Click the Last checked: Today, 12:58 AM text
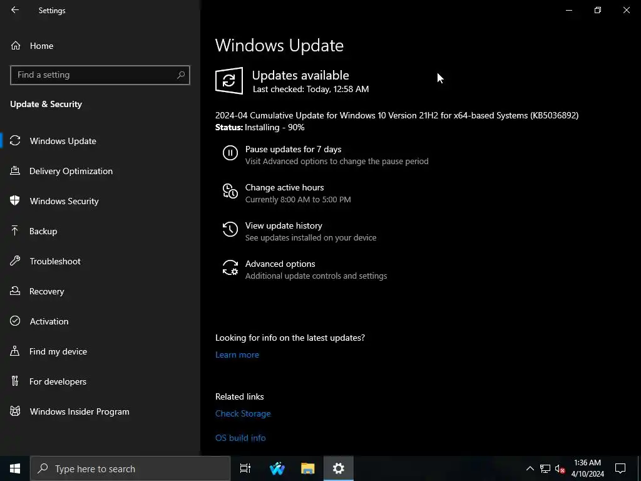 [310, 89]
